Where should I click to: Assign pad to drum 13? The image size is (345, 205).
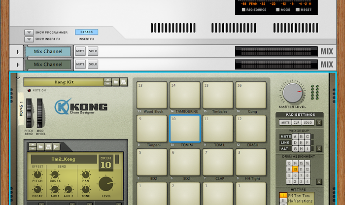(x=289, y=163)
